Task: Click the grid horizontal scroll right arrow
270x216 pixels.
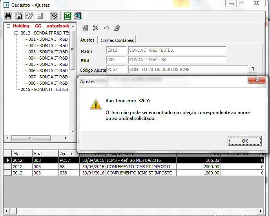Action: (x=261, y=211)
